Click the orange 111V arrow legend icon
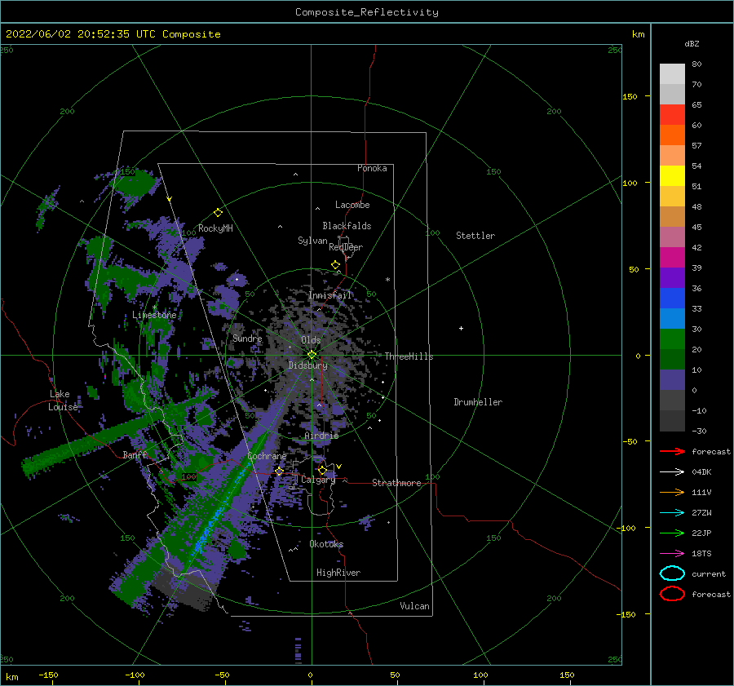 [x=672, y=492]
